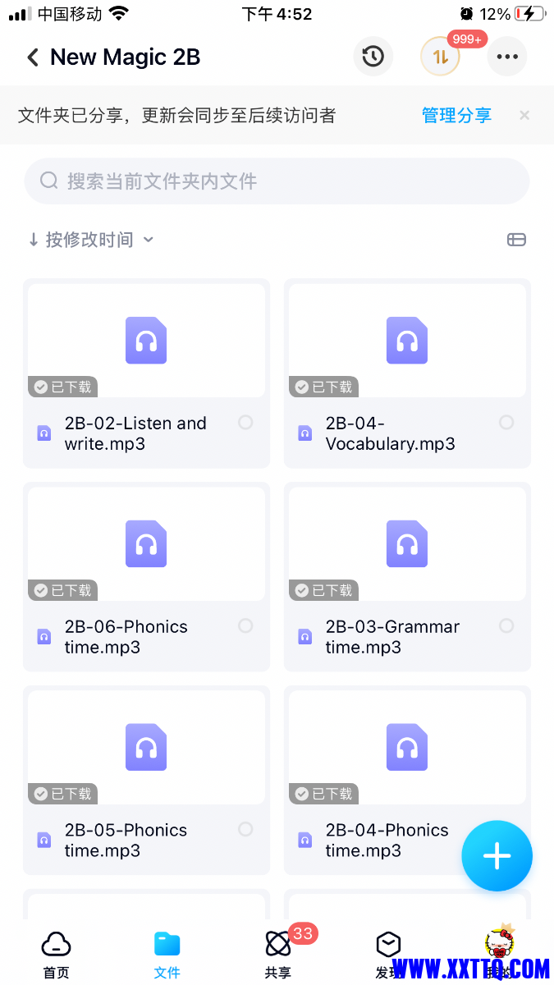This screenshot has width=554, height=985.
Task: Go back from New Magic 2B folder
Action: click(33, 57)
